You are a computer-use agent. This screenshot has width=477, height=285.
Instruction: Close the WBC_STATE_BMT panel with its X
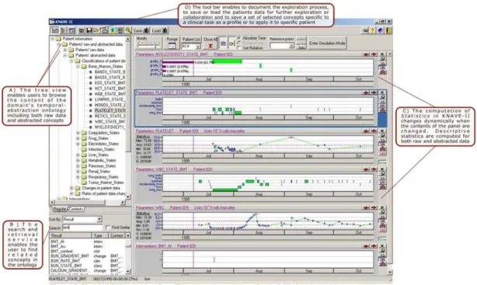[x=382, y=169]
